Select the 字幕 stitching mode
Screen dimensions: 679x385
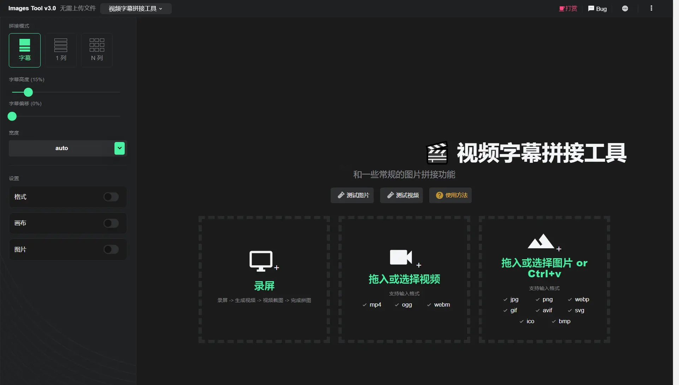click(x=25, y=50)
